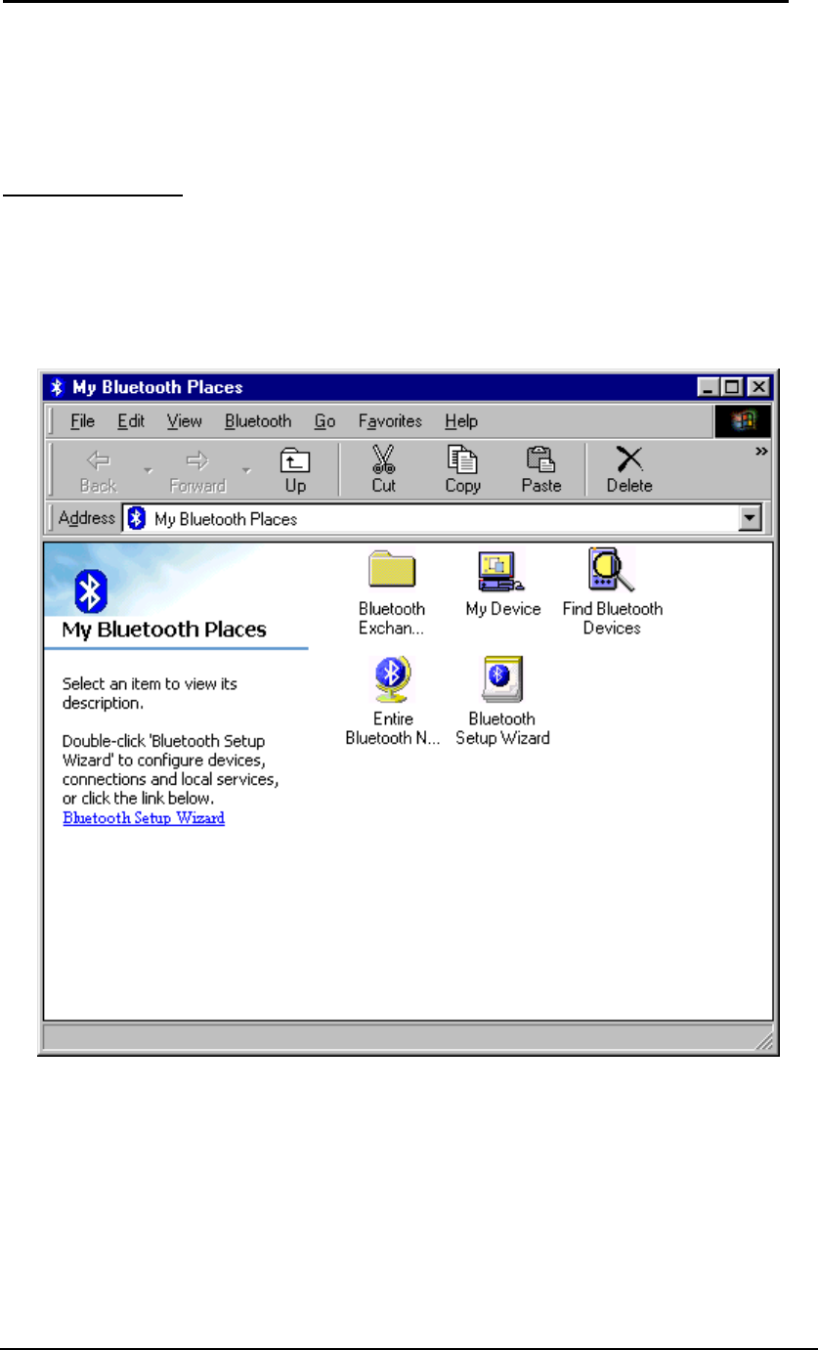Screen dimensions: 818x1350
Task: Open the Bluetooth menu
Action: click(258, 421)
